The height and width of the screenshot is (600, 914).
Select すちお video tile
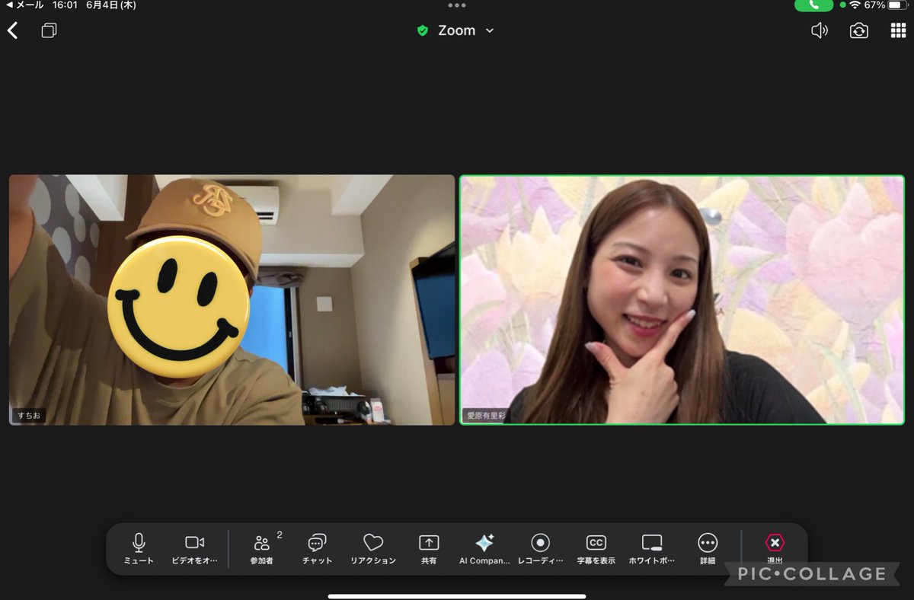(x=232, y=300)
